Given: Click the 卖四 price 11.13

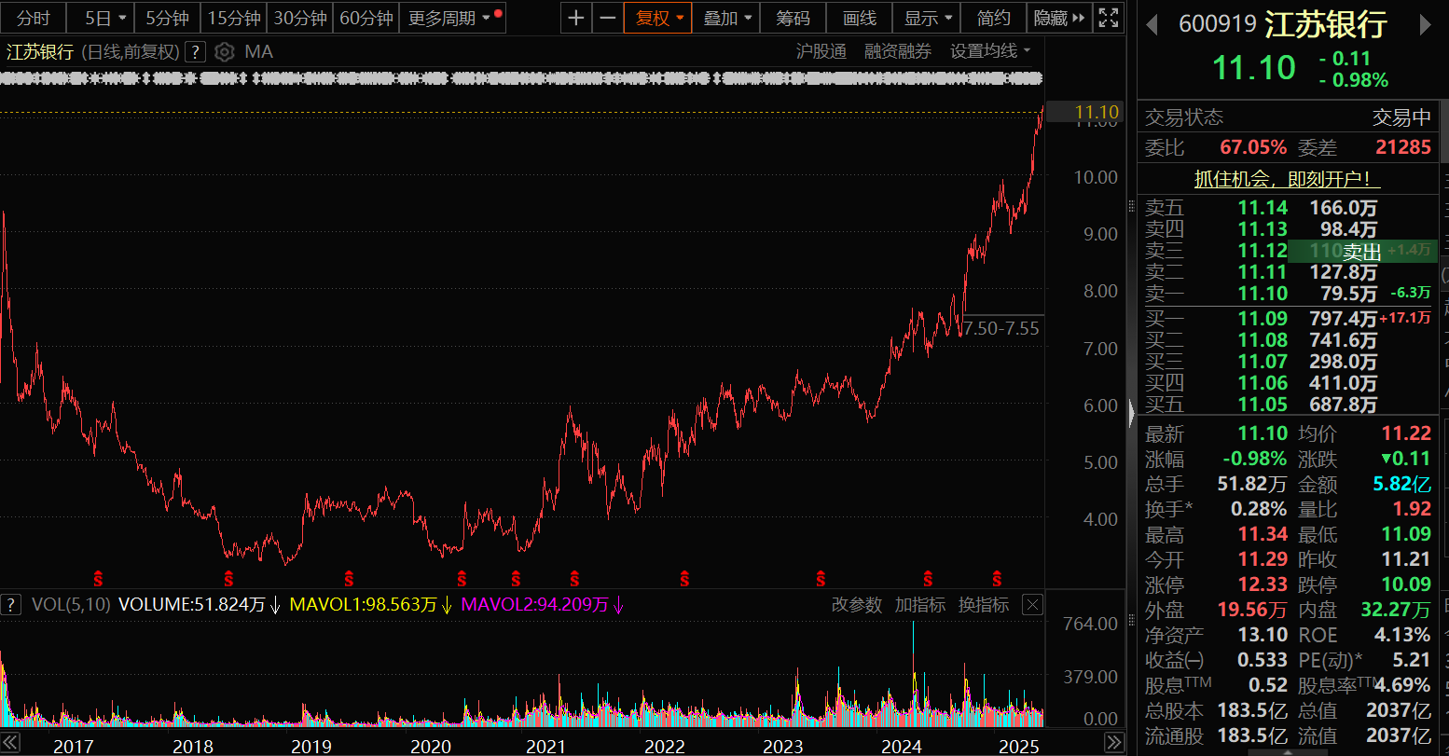Looking at the screenshot, I should coord(1263,229).
